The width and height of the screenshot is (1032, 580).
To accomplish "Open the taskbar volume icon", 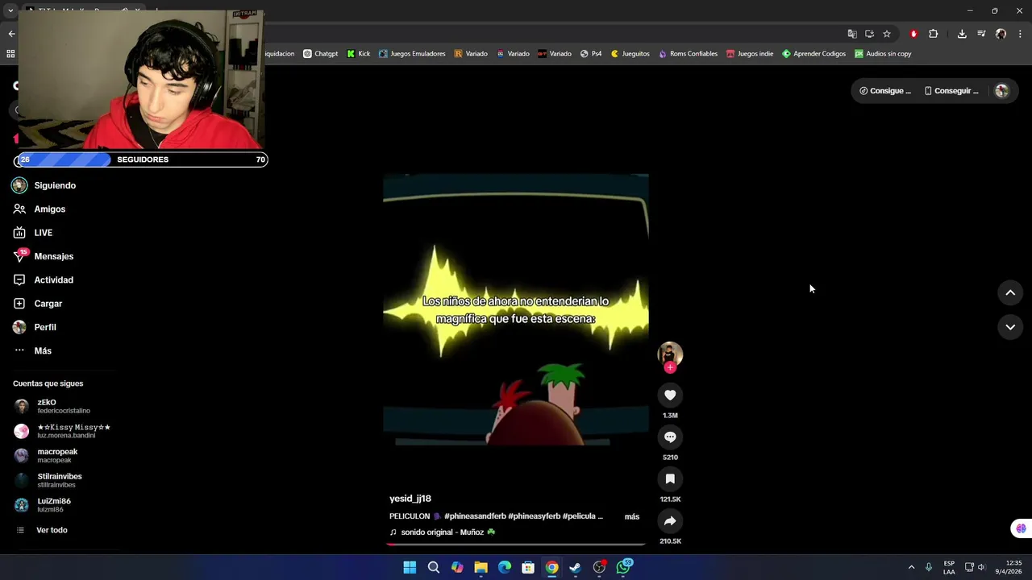I will coord(981,567).
